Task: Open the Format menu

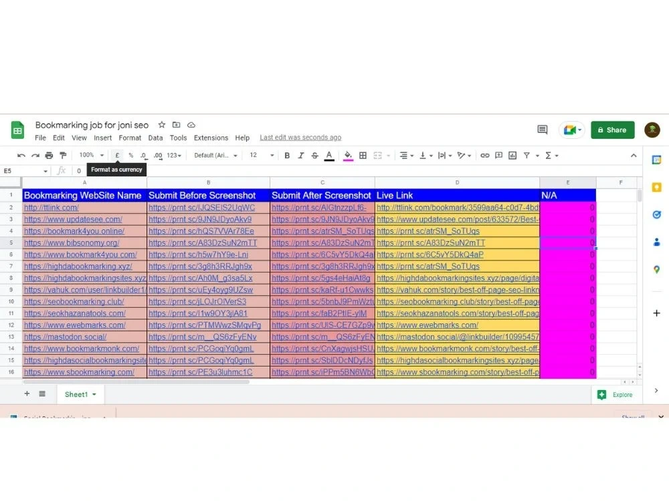Action: [x=130, y=138]
